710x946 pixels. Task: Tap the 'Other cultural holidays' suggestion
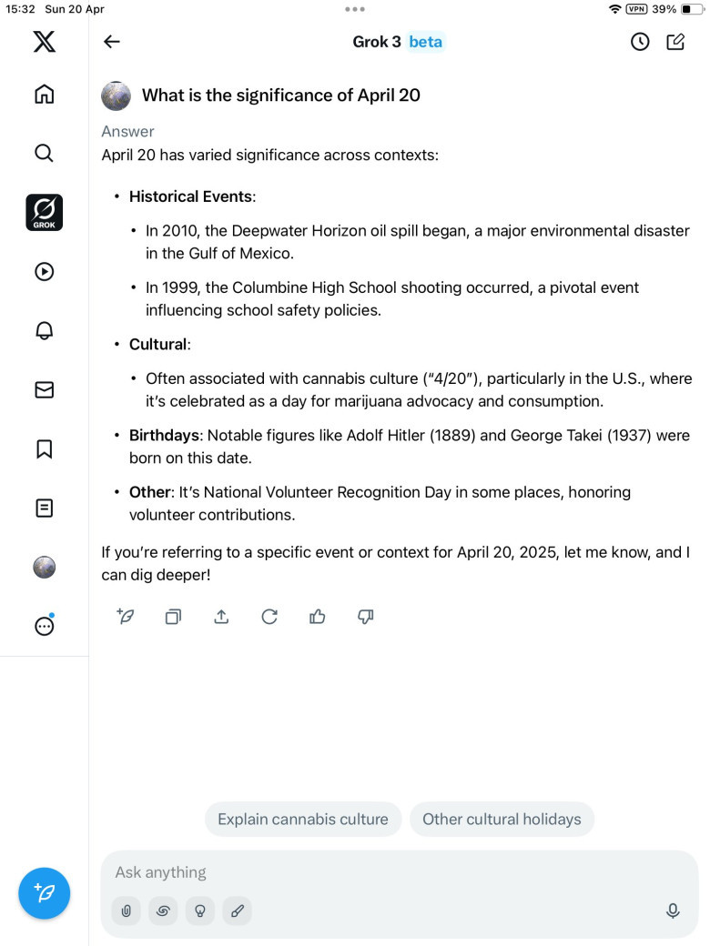click(x=502, y=819)
